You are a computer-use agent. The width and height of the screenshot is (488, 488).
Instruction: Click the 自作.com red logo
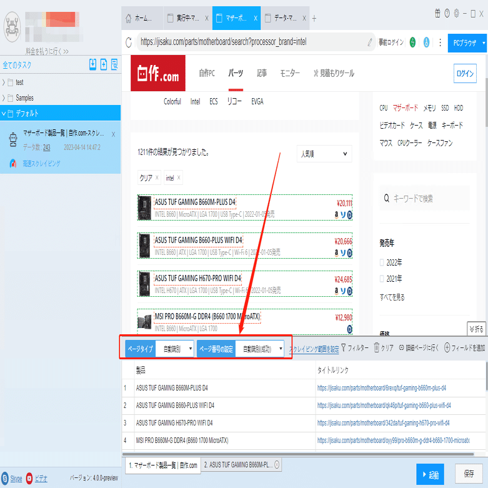click(x=158, y=73)
